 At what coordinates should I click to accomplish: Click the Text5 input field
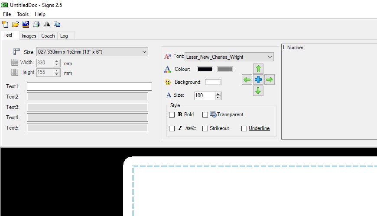pyautogui.click(x=88, y=128)
